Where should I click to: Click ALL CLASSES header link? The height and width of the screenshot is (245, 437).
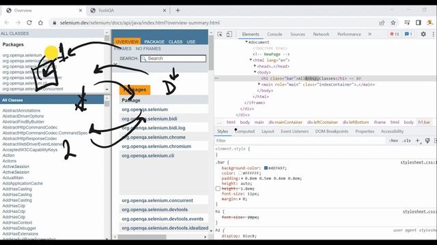[15, 33]
